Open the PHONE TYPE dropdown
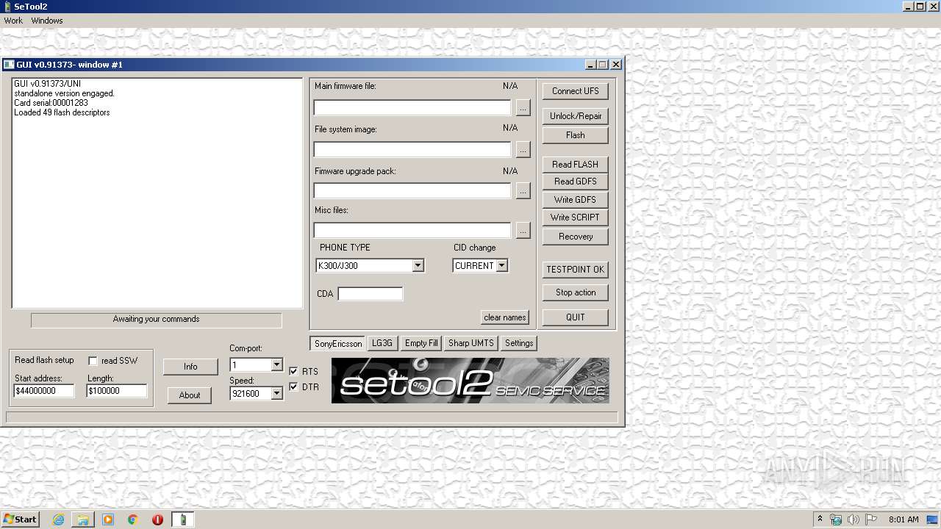941x529 pixels. coord(418,266)
